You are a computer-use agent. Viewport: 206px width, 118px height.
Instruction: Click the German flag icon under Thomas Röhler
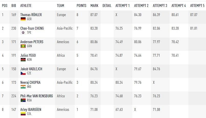(x=23, y=19)
